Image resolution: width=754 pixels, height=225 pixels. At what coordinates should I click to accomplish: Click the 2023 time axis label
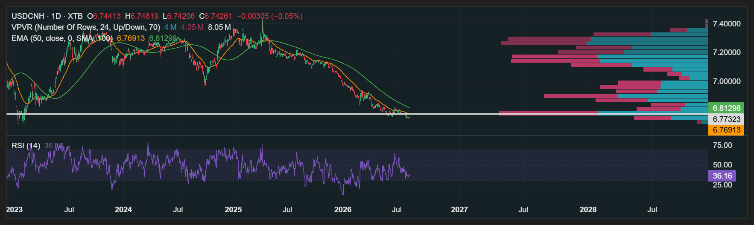tap(14, 210)
